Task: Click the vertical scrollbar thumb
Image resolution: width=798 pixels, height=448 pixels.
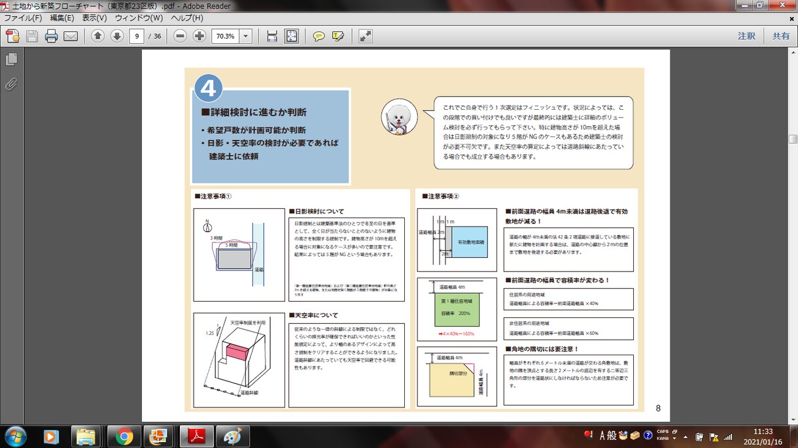Action: tap(793, 139)
